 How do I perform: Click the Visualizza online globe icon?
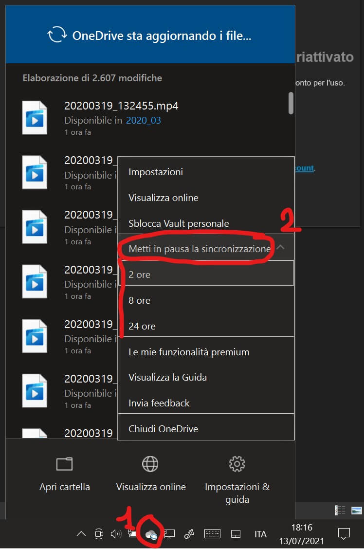[150, 464]
